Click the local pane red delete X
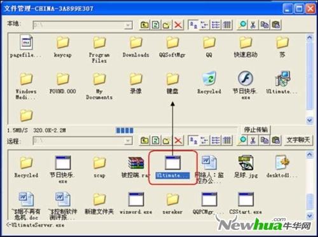The width and height of the screenshot is (318, 237). point(178,25)
